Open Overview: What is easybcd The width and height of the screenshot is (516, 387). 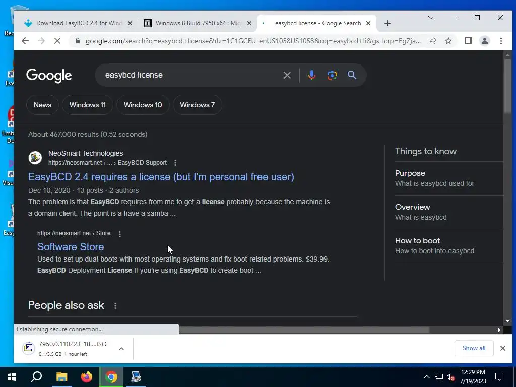449,212
